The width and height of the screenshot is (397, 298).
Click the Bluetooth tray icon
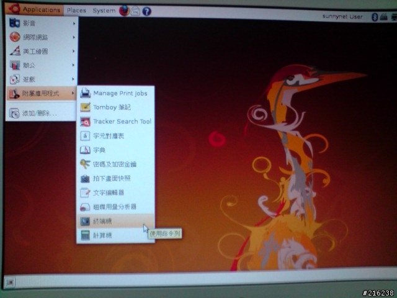click(375, 17)
